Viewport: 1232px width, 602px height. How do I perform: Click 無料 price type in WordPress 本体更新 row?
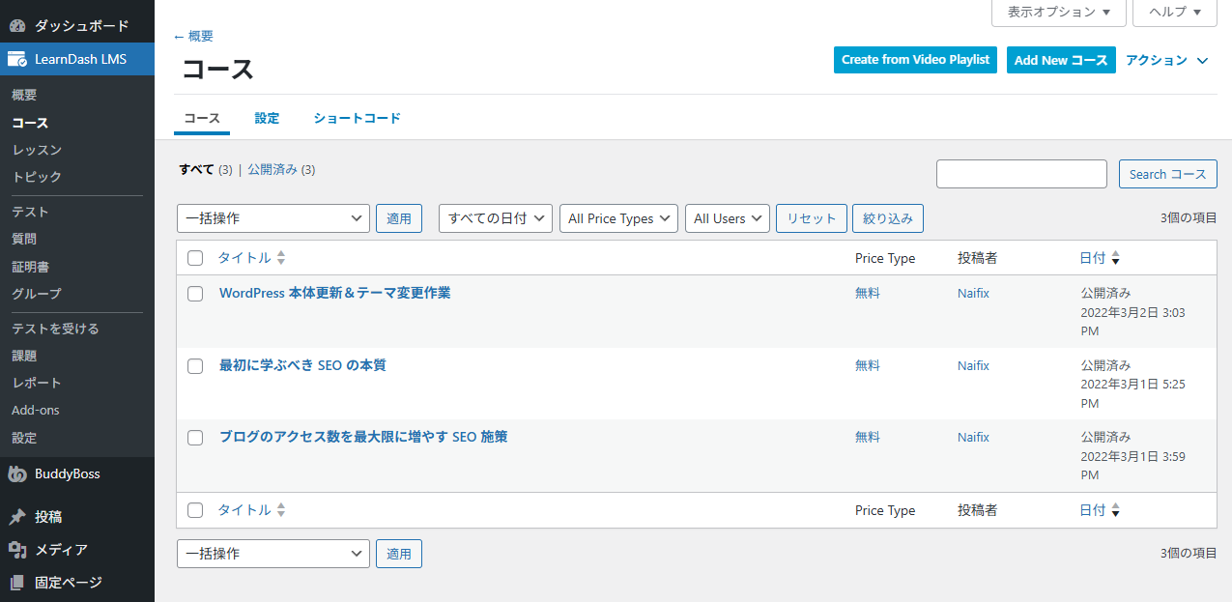pos(868,293)
